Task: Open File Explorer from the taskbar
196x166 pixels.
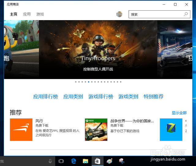Action: point(85,161)
